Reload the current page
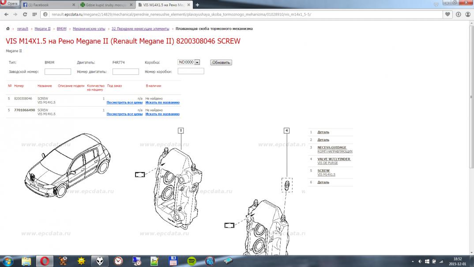 click(25, 14)
